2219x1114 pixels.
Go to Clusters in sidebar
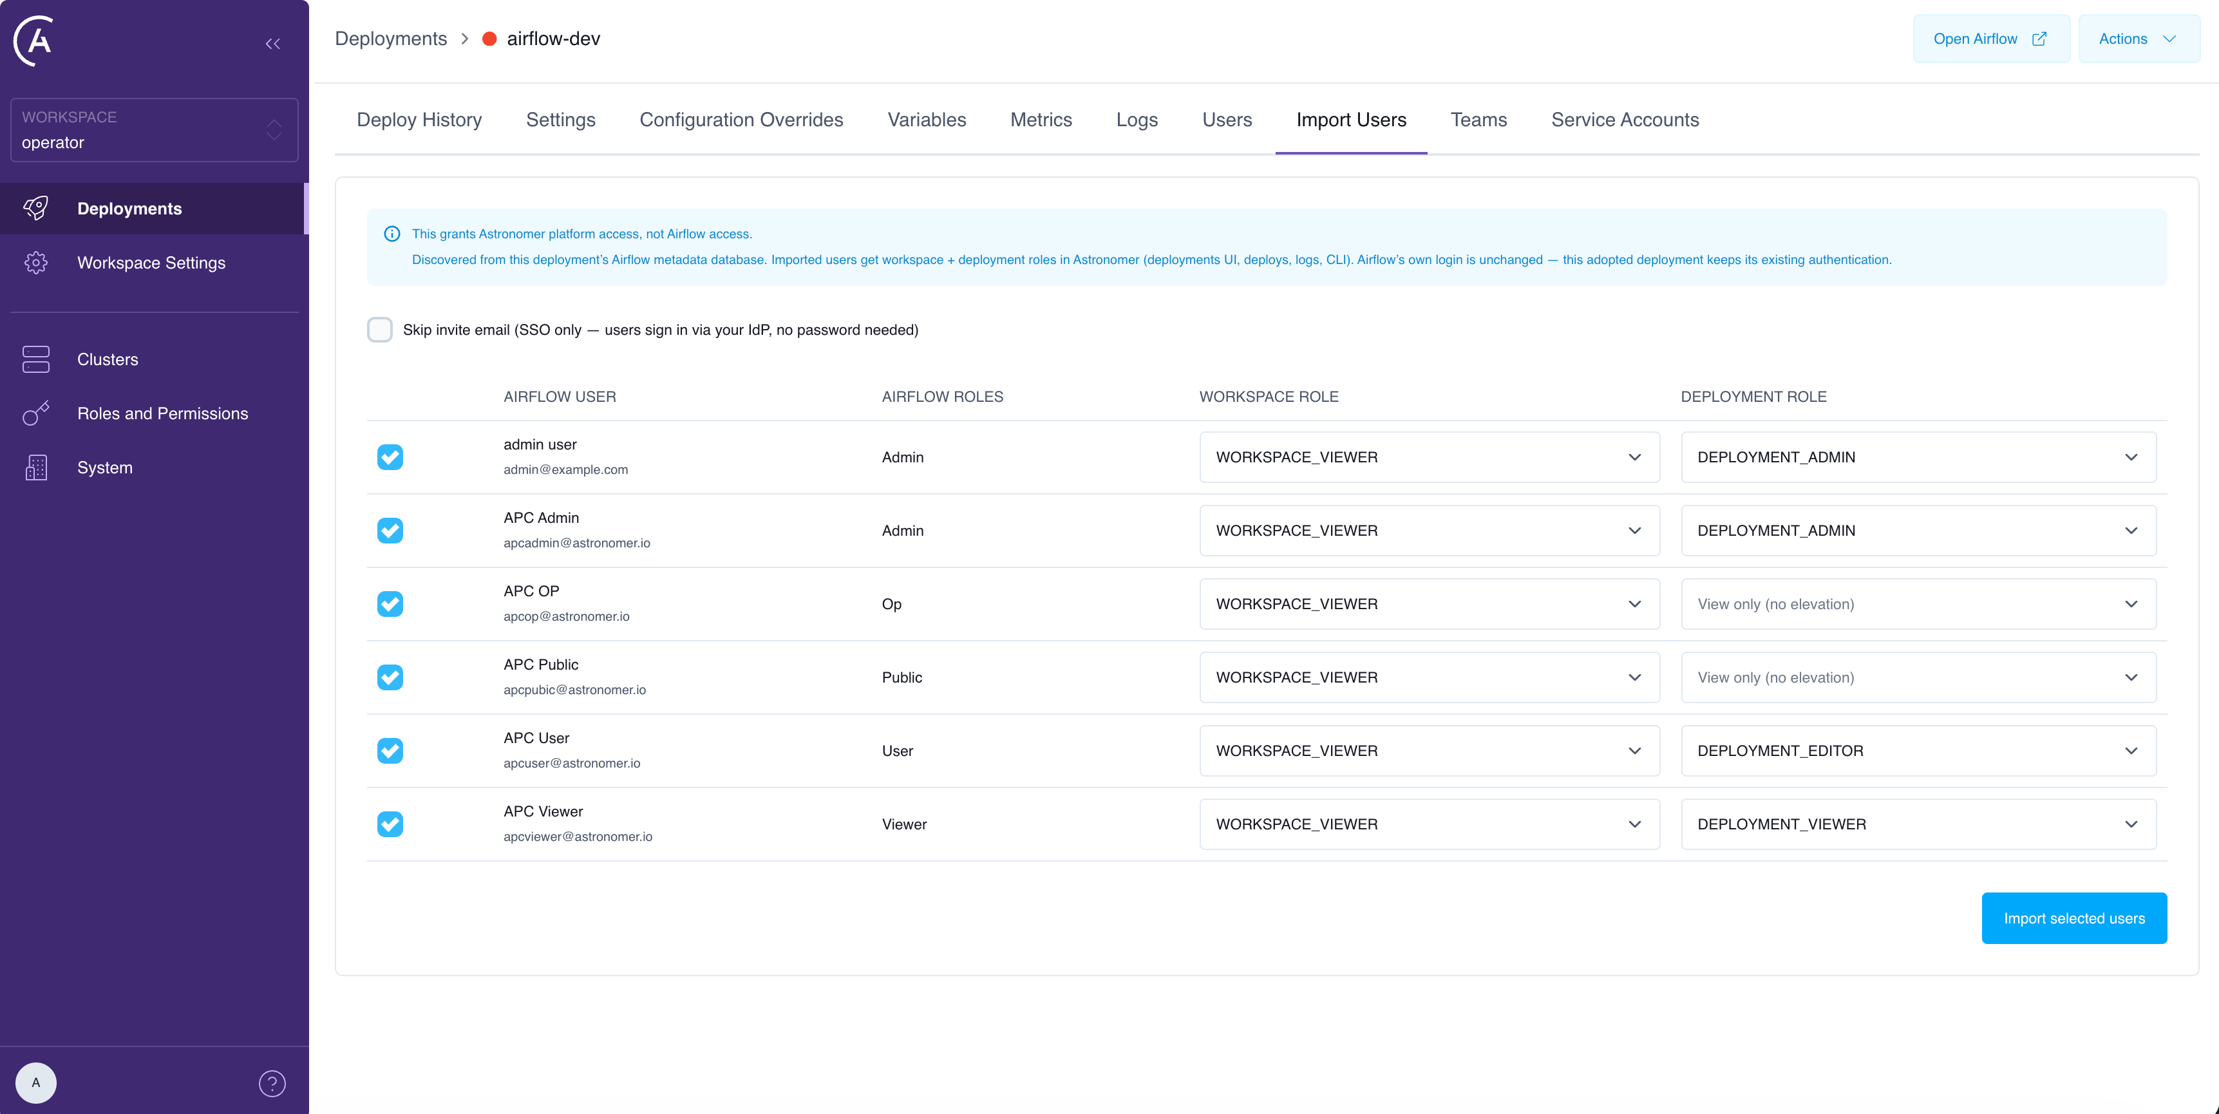pyautogui.click(x=154, y=359)
